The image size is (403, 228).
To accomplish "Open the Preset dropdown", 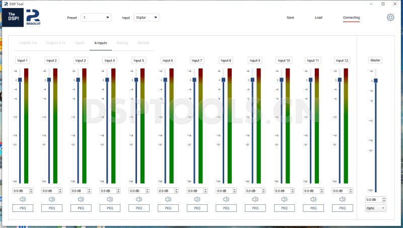I will 96,18.
